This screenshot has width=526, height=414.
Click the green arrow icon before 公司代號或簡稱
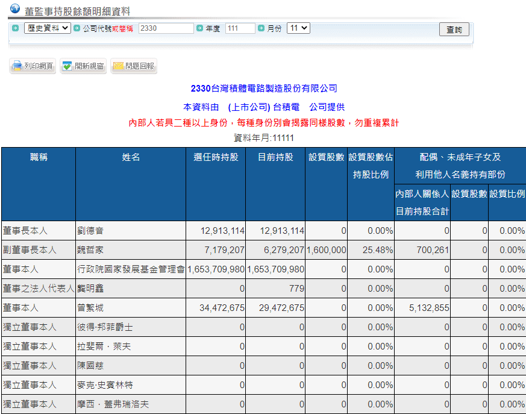pyautogui.click(x=77, y=28)
